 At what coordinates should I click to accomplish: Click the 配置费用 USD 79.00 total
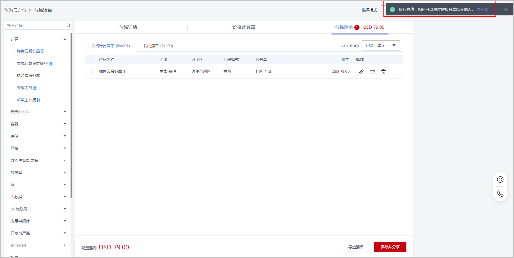105,247
